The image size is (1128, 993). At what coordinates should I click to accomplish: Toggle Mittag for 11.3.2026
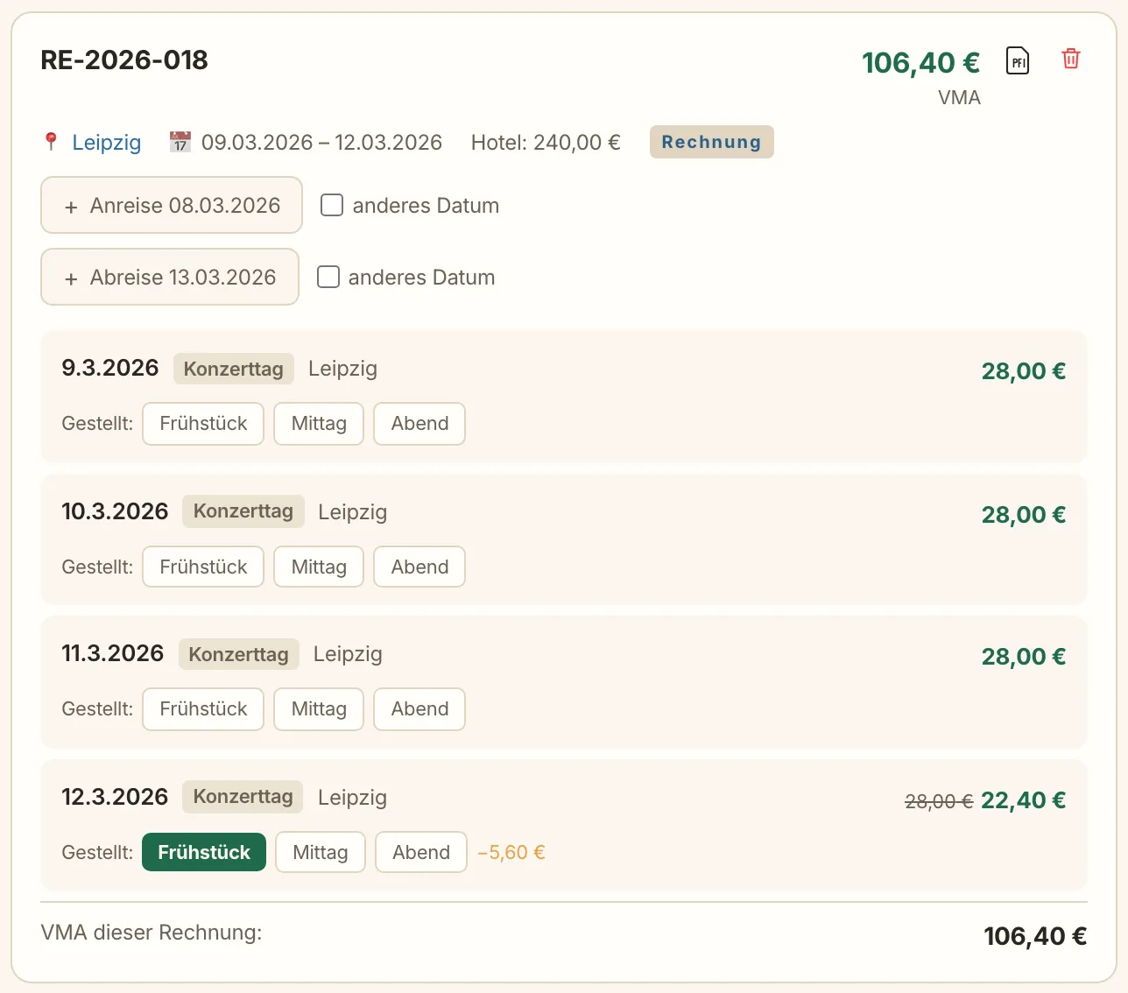click(319, 709)
